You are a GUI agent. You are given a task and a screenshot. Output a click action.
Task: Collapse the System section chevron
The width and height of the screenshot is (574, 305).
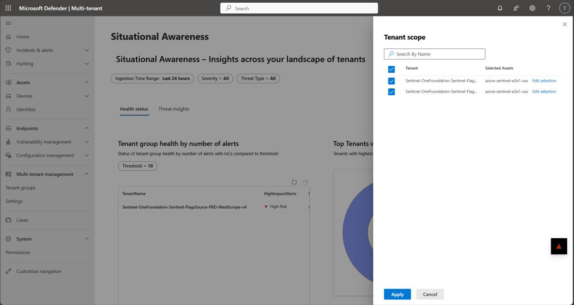coord(87,239)
